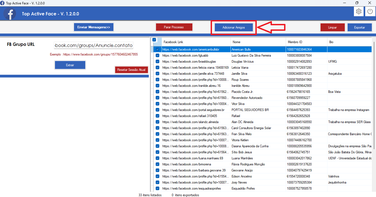Select the americanbullsbr Facebook link cell

click(x=196, y=49)
